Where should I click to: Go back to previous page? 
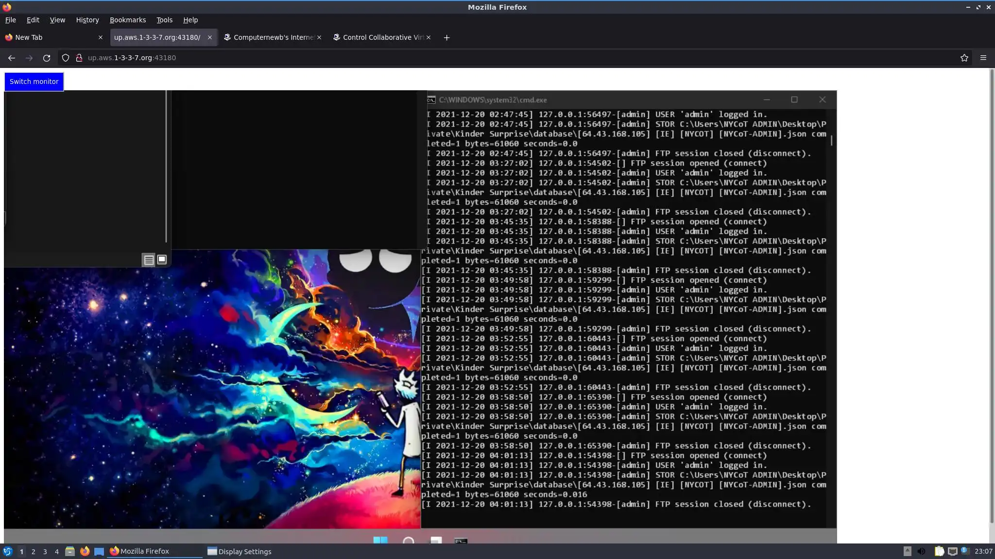12,58
